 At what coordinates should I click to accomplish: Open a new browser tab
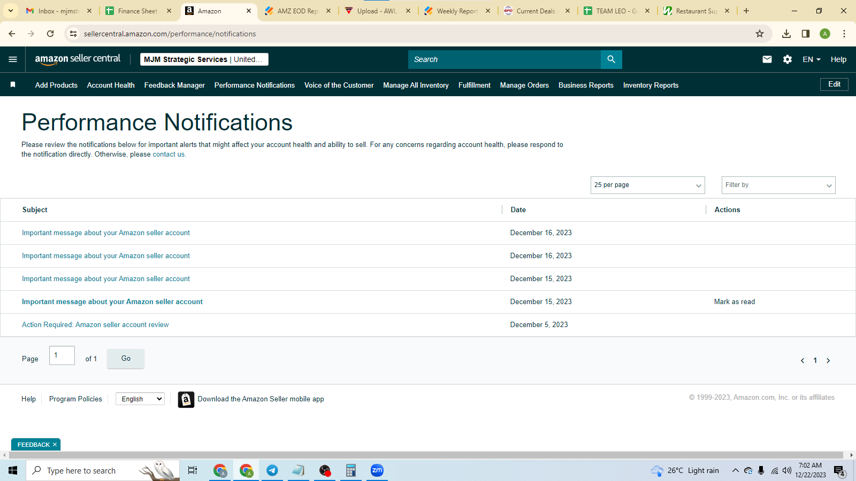click(746, 11)
